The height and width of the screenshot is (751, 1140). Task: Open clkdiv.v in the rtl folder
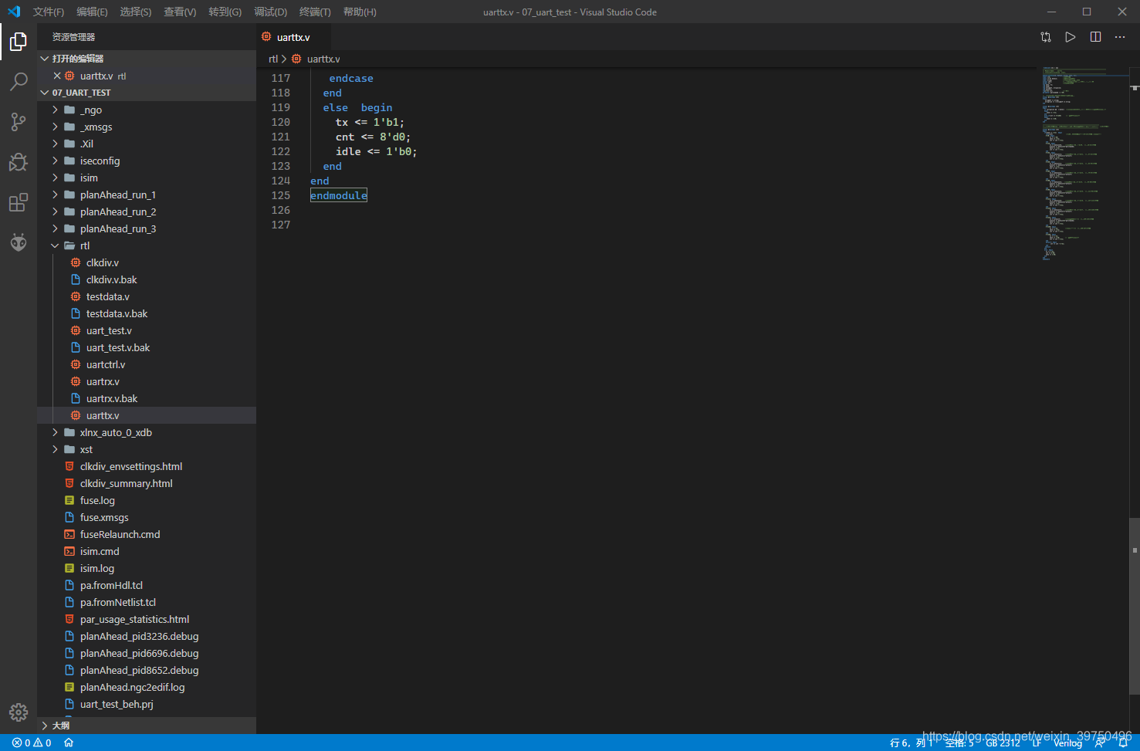[147, 262]
